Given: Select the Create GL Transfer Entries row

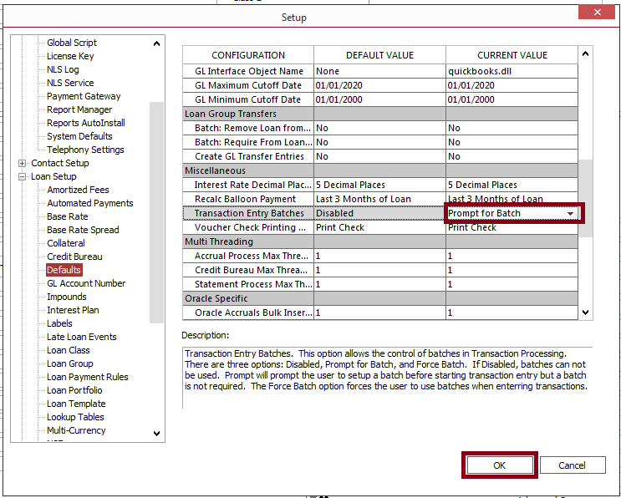Looking at the screenshot, I should click(x=380, y=156).
